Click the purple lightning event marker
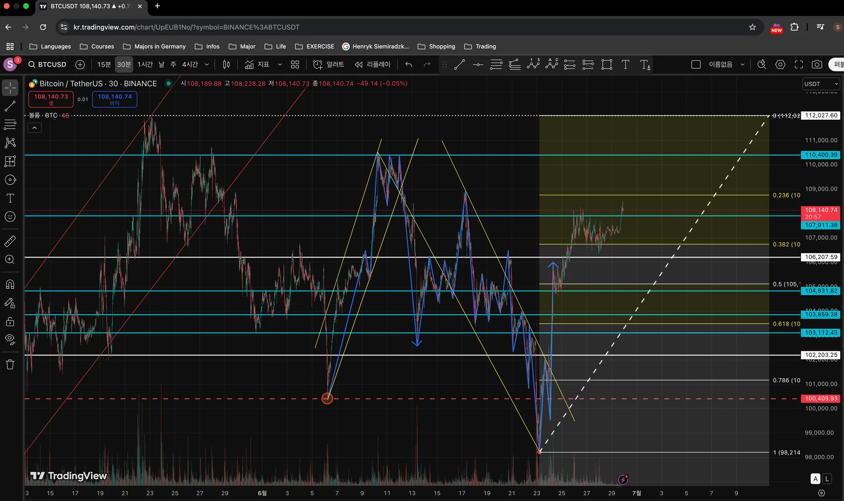The width and height of the screenshot is (844, 501). click(x=623, y=480)
